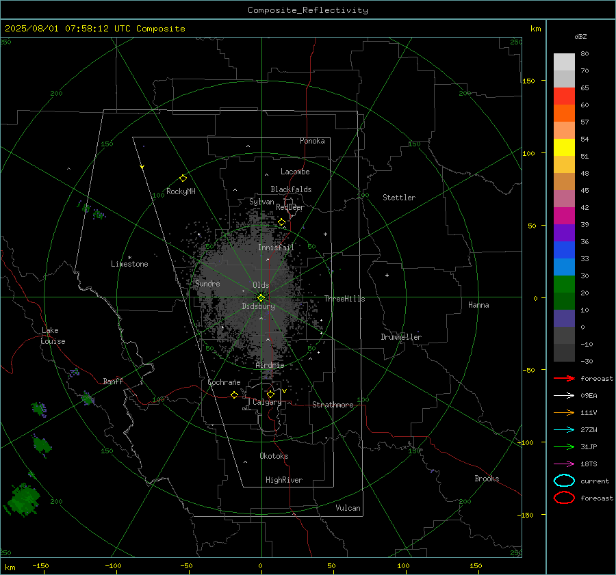Click the yellow diamond marker near RedDeer

pyautogui.click(x=281, y=222)
